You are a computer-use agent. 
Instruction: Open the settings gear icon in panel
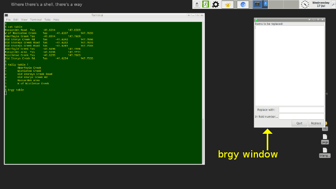(x=216, y=4)
